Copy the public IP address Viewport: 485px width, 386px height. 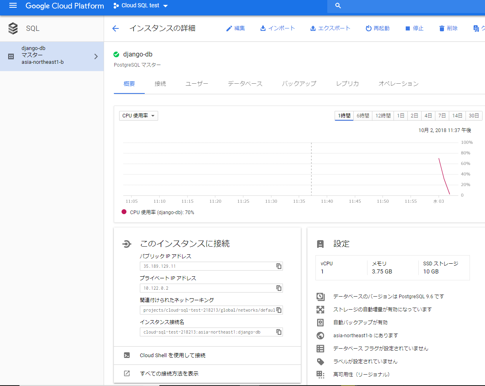(x=279, y=266)
